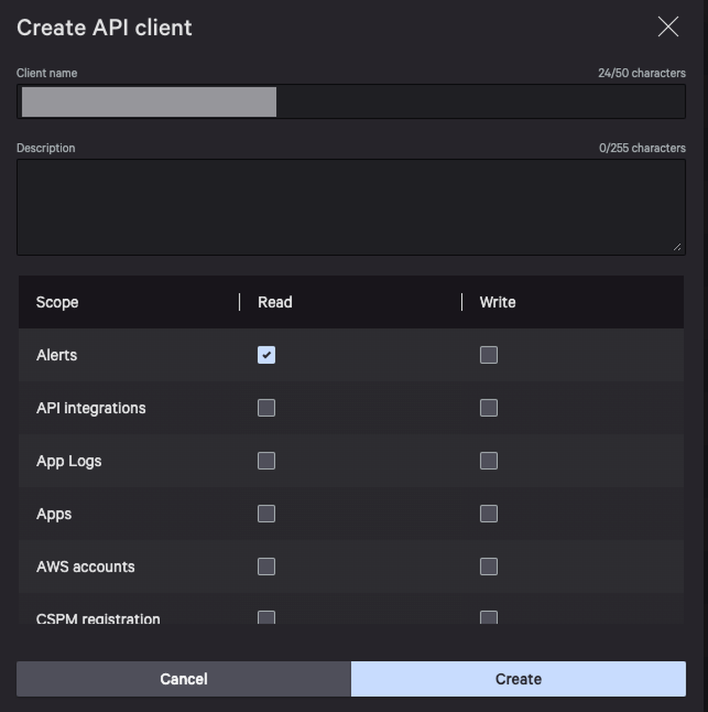Image resolution: width=708 pixels, height=712 pixels.
Task: Enable AWS accounts Read checkbox
Action: [x=266, y=567]
